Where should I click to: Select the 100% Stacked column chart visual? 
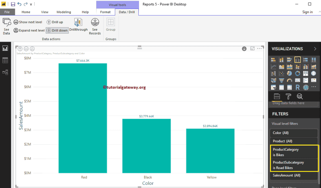(314, 60)
